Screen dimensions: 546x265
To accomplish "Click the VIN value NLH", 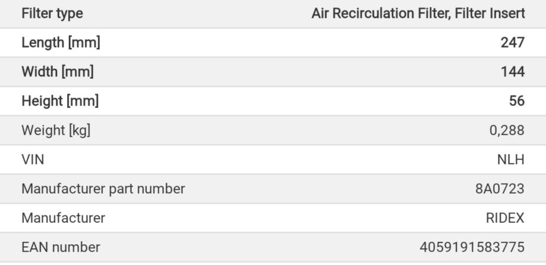I will [x=511, y=159].
